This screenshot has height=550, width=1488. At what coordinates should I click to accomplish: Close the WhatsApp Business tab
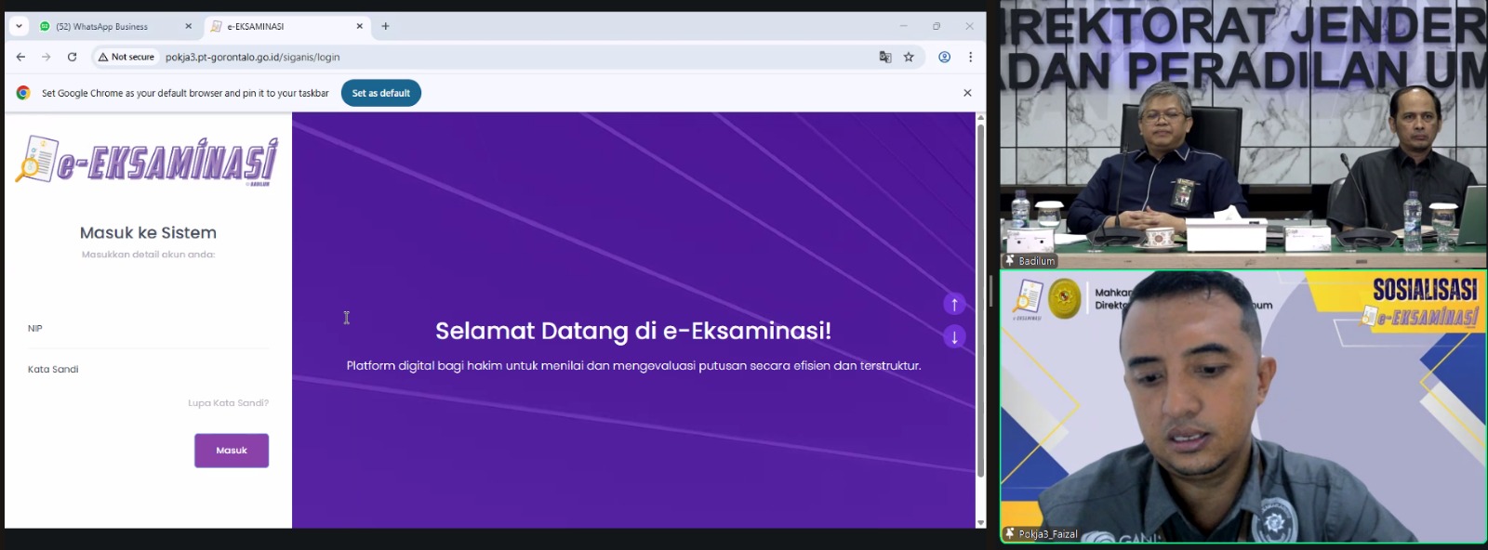188,26
